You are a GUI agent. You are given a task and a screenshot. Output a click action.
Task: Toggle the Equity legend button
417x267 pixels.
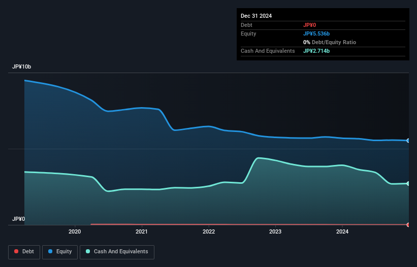[x=60, y=252]
